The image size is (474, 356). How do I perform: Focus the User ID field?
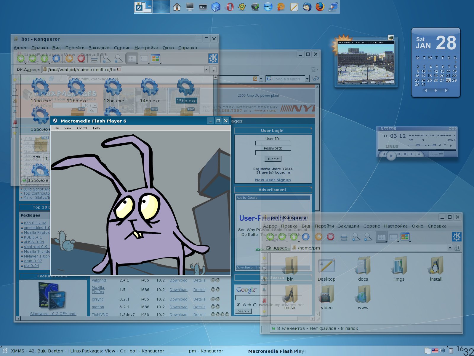pyautogui.click(x=273, y=143)
